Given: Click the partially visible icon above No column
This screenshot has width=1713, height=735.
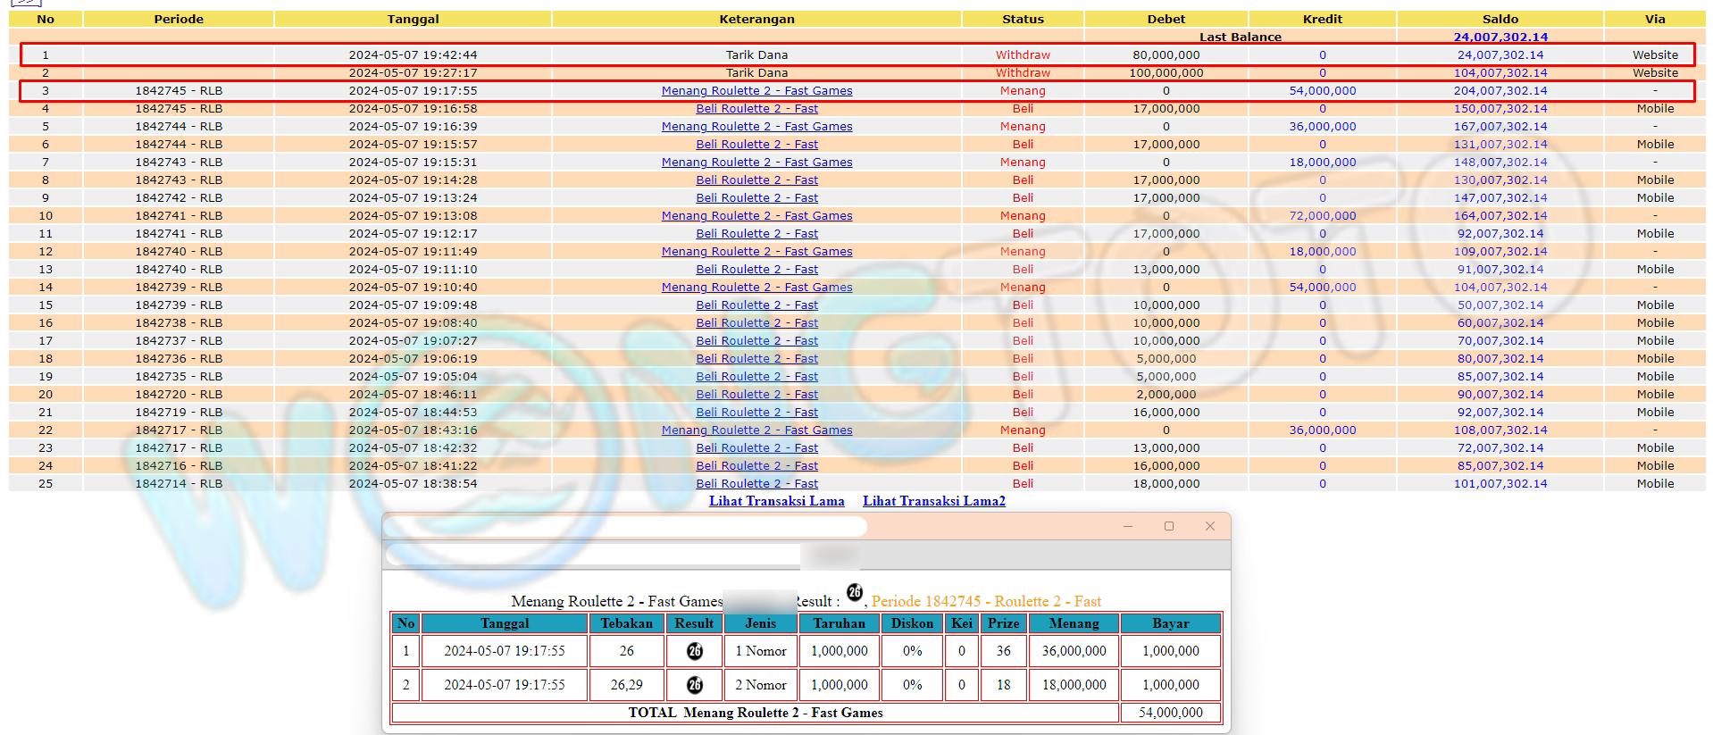Looking at the screenshot, I should 27,3.
